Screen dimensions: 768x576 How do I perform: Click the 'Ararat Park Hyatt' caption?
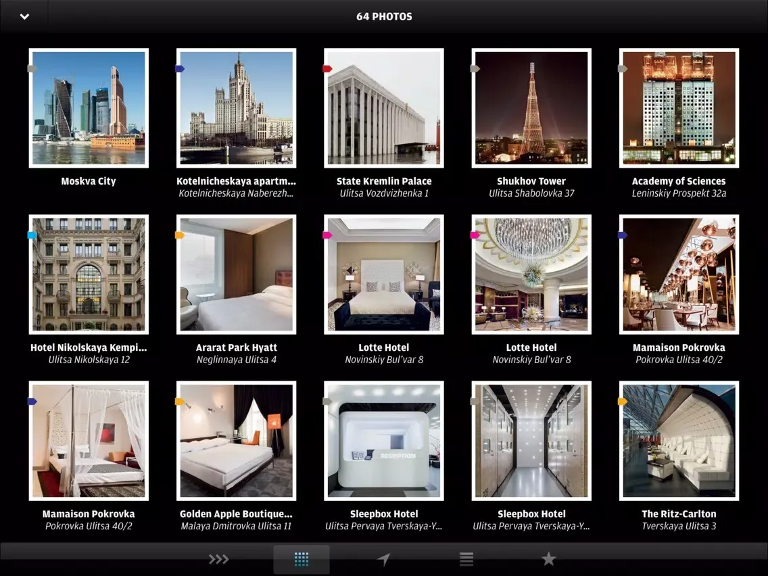click(x=236, y=347)
